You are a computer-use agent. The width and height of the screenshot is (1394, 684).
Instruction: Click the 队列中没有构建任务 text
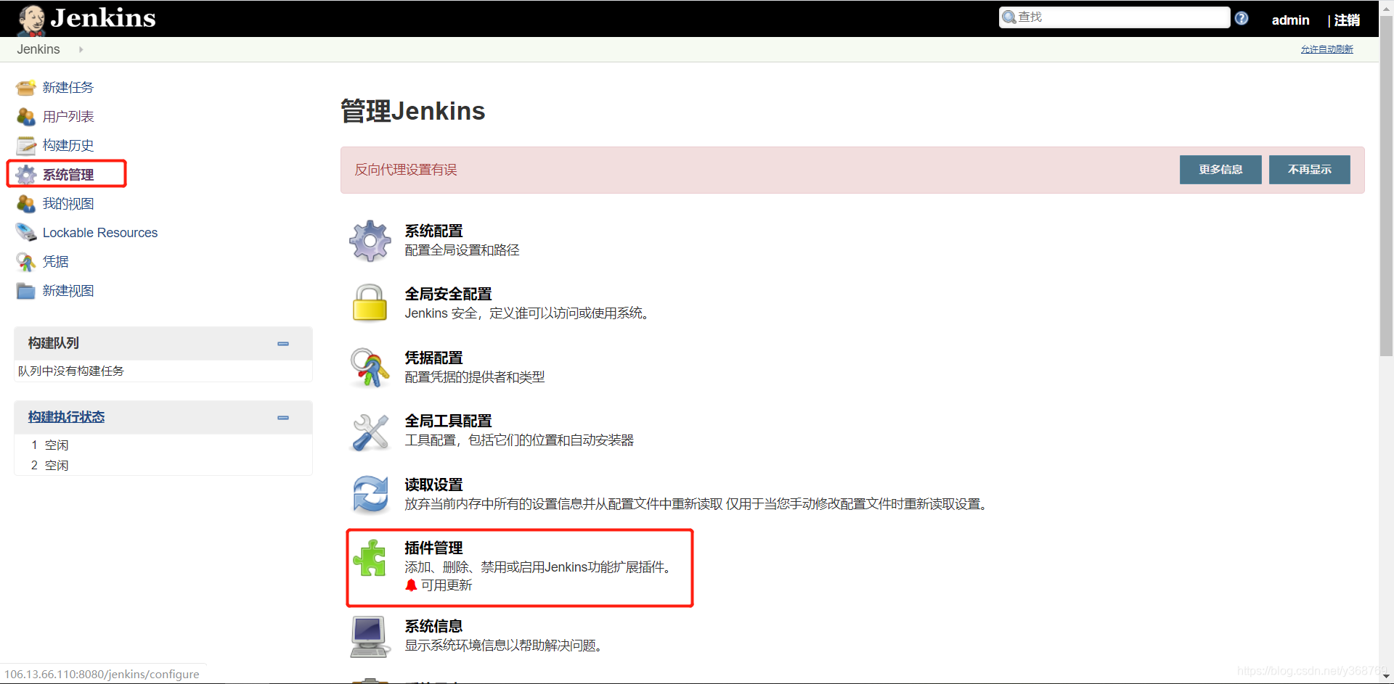click(71, 371)
